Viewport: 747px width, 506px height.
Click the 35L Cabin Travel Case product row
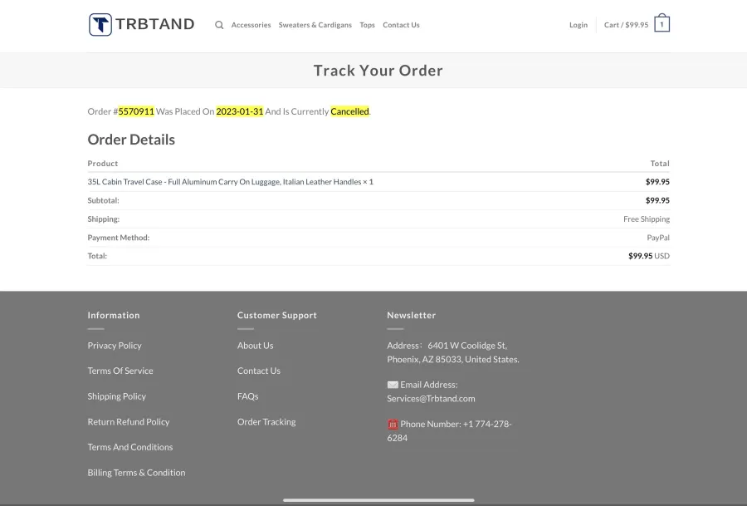[x=378, y=182]
